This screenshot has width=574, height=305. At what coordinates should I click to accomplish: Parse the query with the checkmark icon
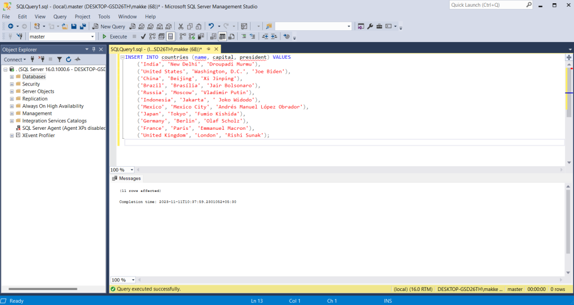(x=143, y=36)
